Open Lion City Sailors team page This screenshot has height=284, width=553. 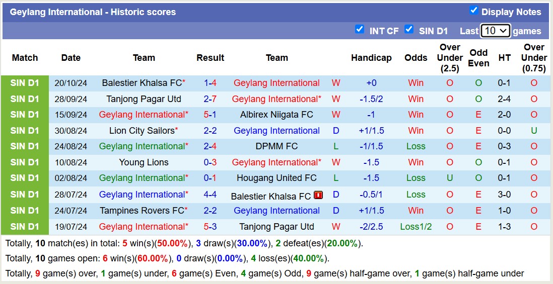142,131
